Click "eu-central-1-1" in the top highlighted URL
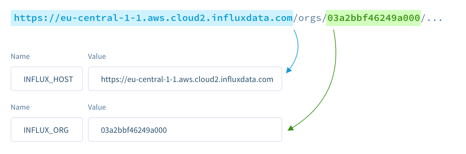 point(97,18)
